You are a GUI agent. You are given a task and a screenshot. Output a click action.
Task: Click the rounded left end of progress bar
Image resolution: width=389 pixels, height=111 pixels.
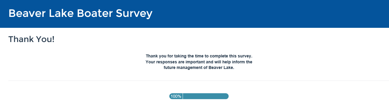171,96
